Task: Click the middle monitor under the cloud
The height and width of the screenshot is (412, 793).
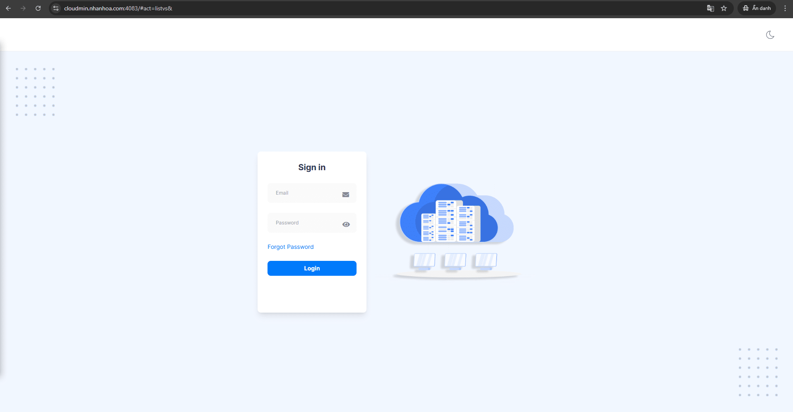Action: pyautogui.click(x=454, y=261)
